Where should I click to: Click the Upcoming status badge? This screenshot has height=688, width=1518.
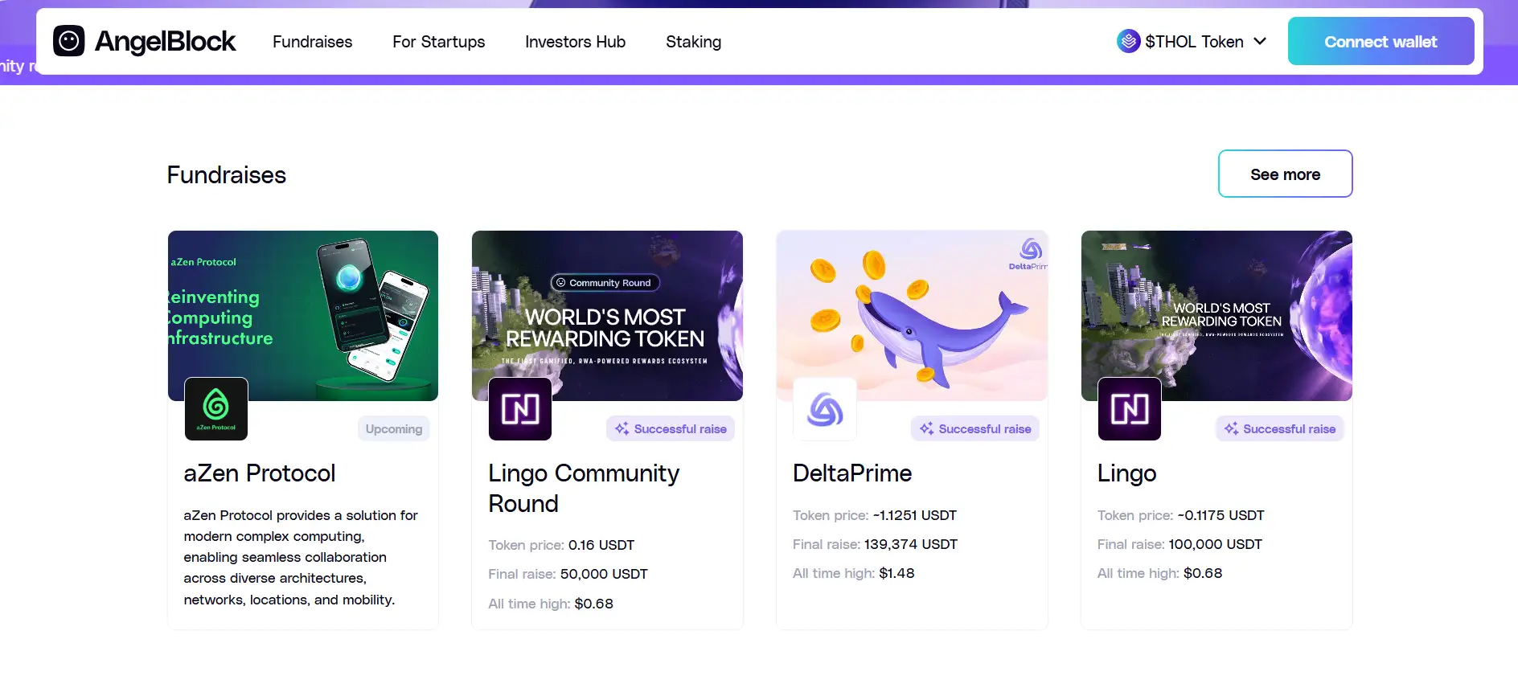pos(393,429)
